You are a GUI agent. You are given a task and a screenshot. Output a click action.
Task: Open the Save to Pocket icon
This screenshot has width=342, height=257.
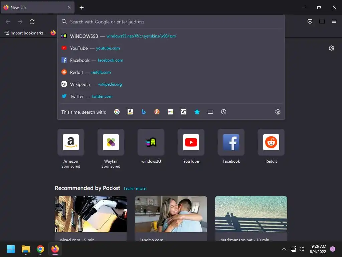310,21
